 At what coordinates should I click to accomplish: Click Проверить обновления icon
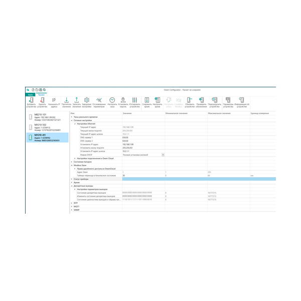[201, 100]
